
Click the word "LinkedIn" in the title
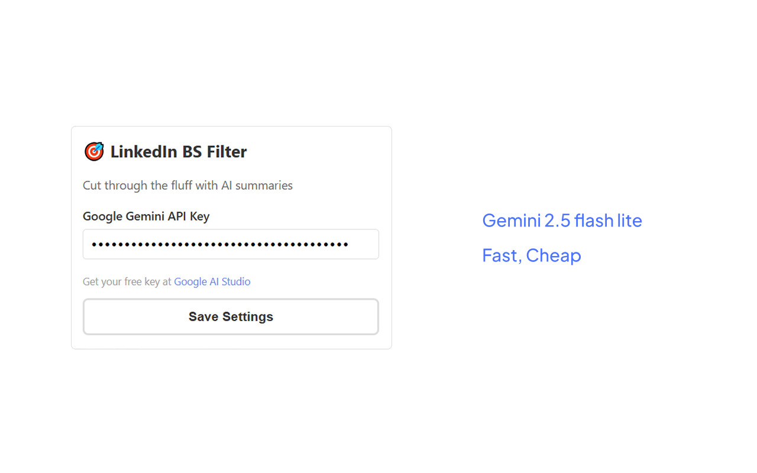(144, 152)
